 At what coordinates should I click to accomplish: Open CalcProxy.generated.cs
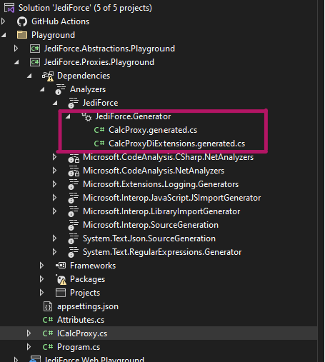coord(153,130)
